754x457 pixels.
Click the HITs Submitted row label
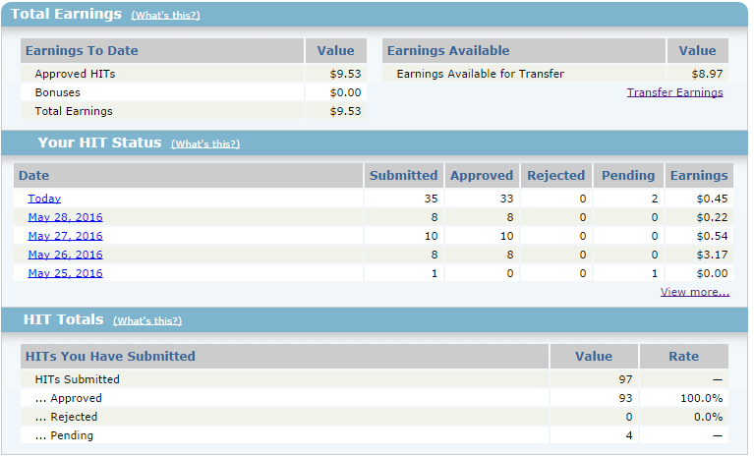(x=77, y=379)
